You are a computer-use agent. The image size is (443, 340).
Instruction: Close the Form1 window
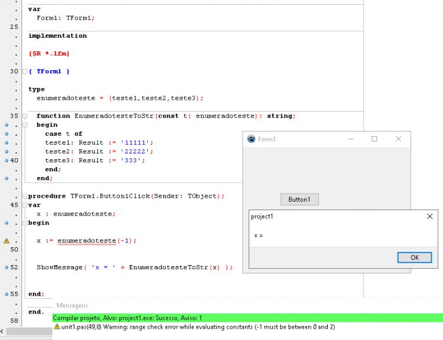tap(398, 139)
